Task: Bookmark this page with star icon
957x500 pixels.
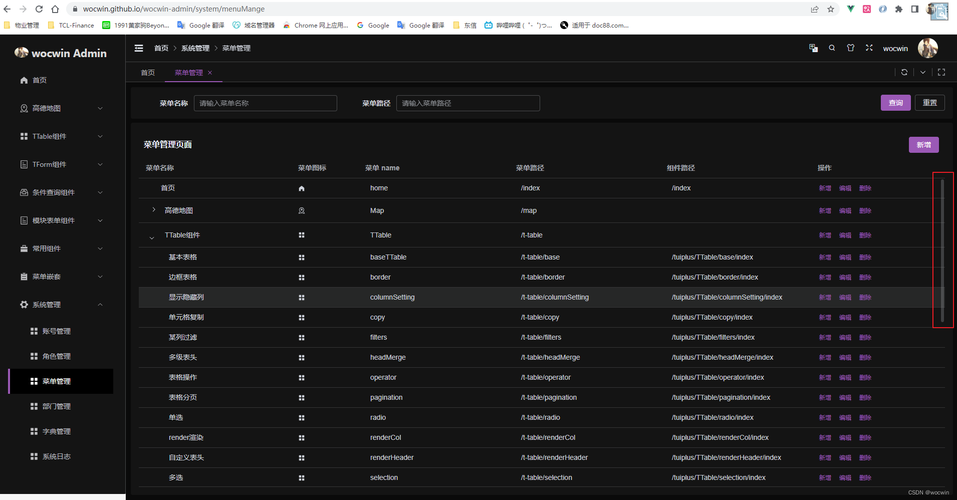Action: click(831, 9)
